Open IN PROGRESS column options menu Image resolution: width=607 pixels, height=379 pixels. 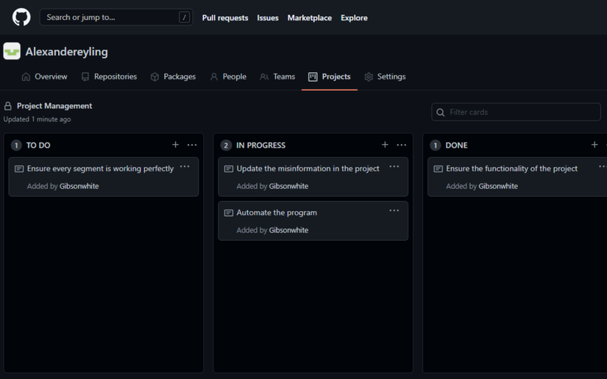(402, 145)
